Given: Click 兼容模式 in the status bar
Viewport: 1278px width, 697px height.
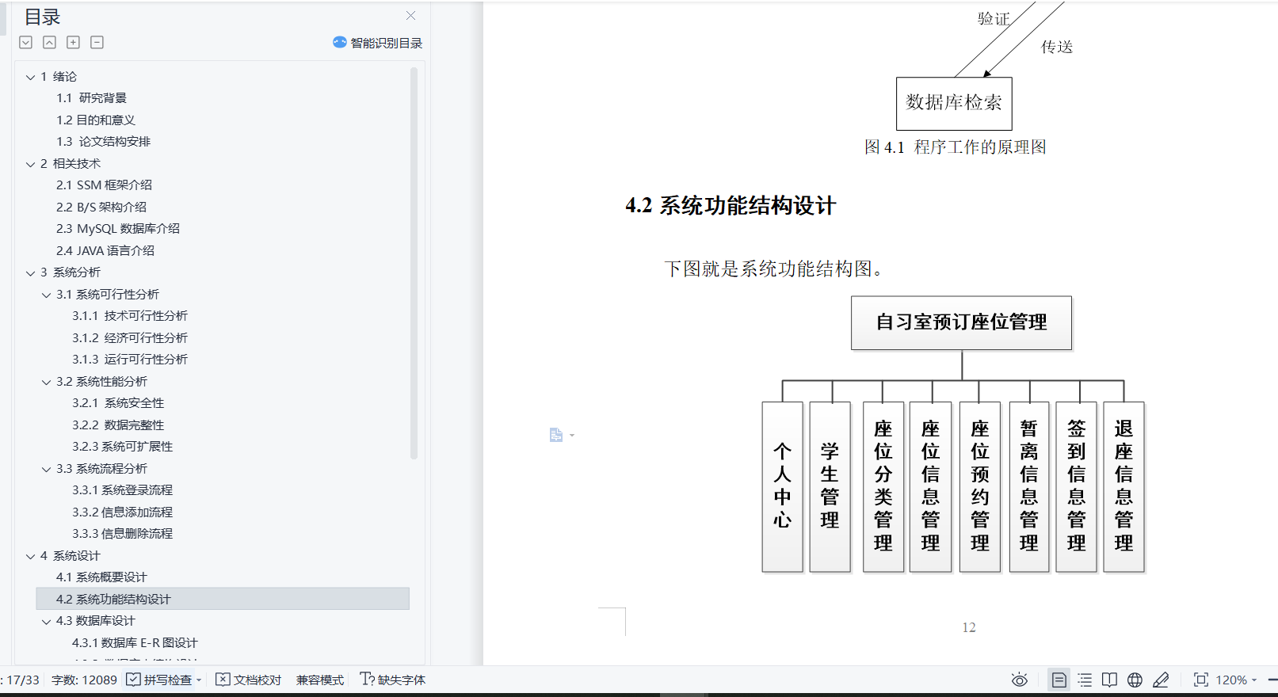Looking at the screenshot, I should pos(320,680).
